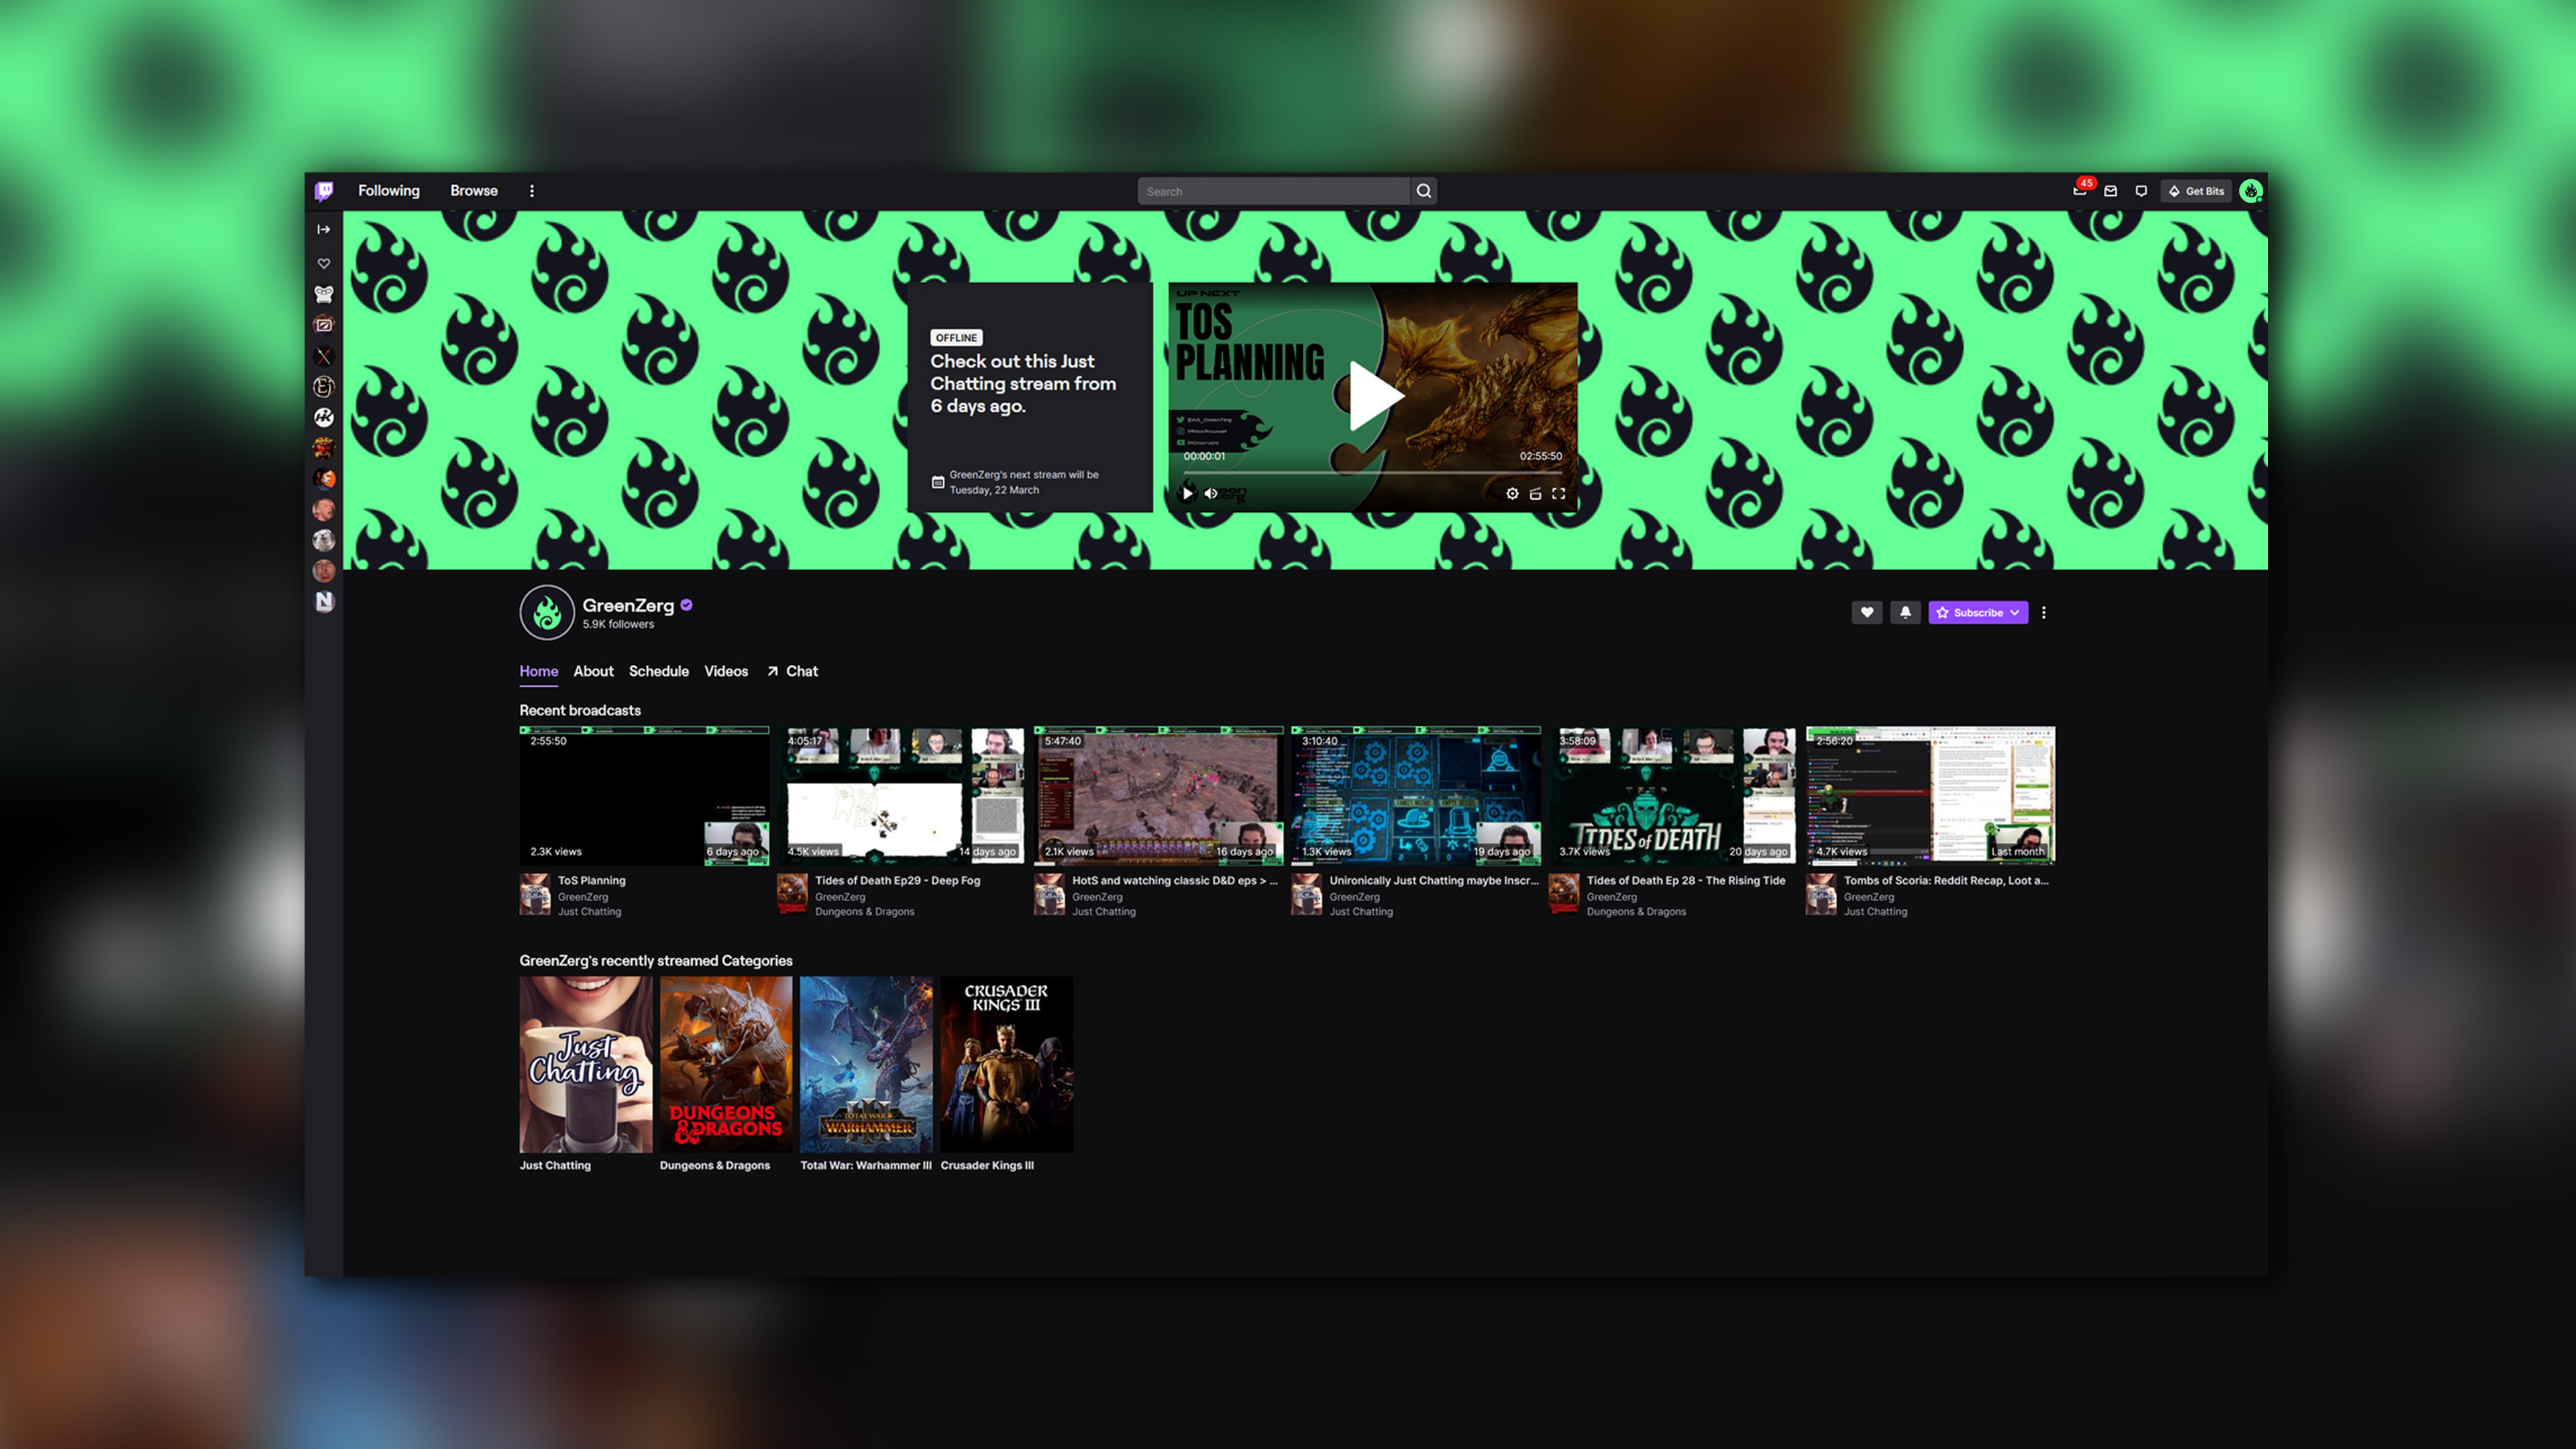Open the white frog-mask avatar channel in sidebar

click(324, 294)
